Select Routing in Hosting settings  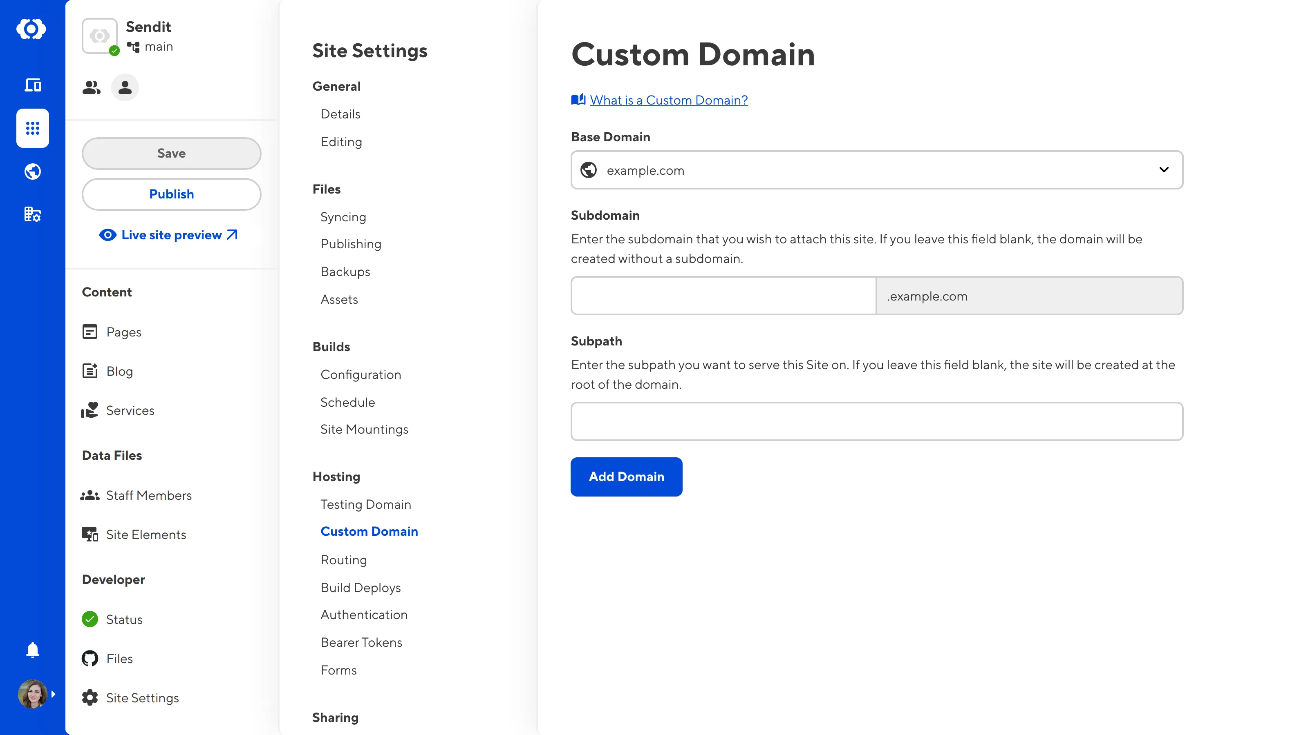pyautogui.click(x=344, y=559)
